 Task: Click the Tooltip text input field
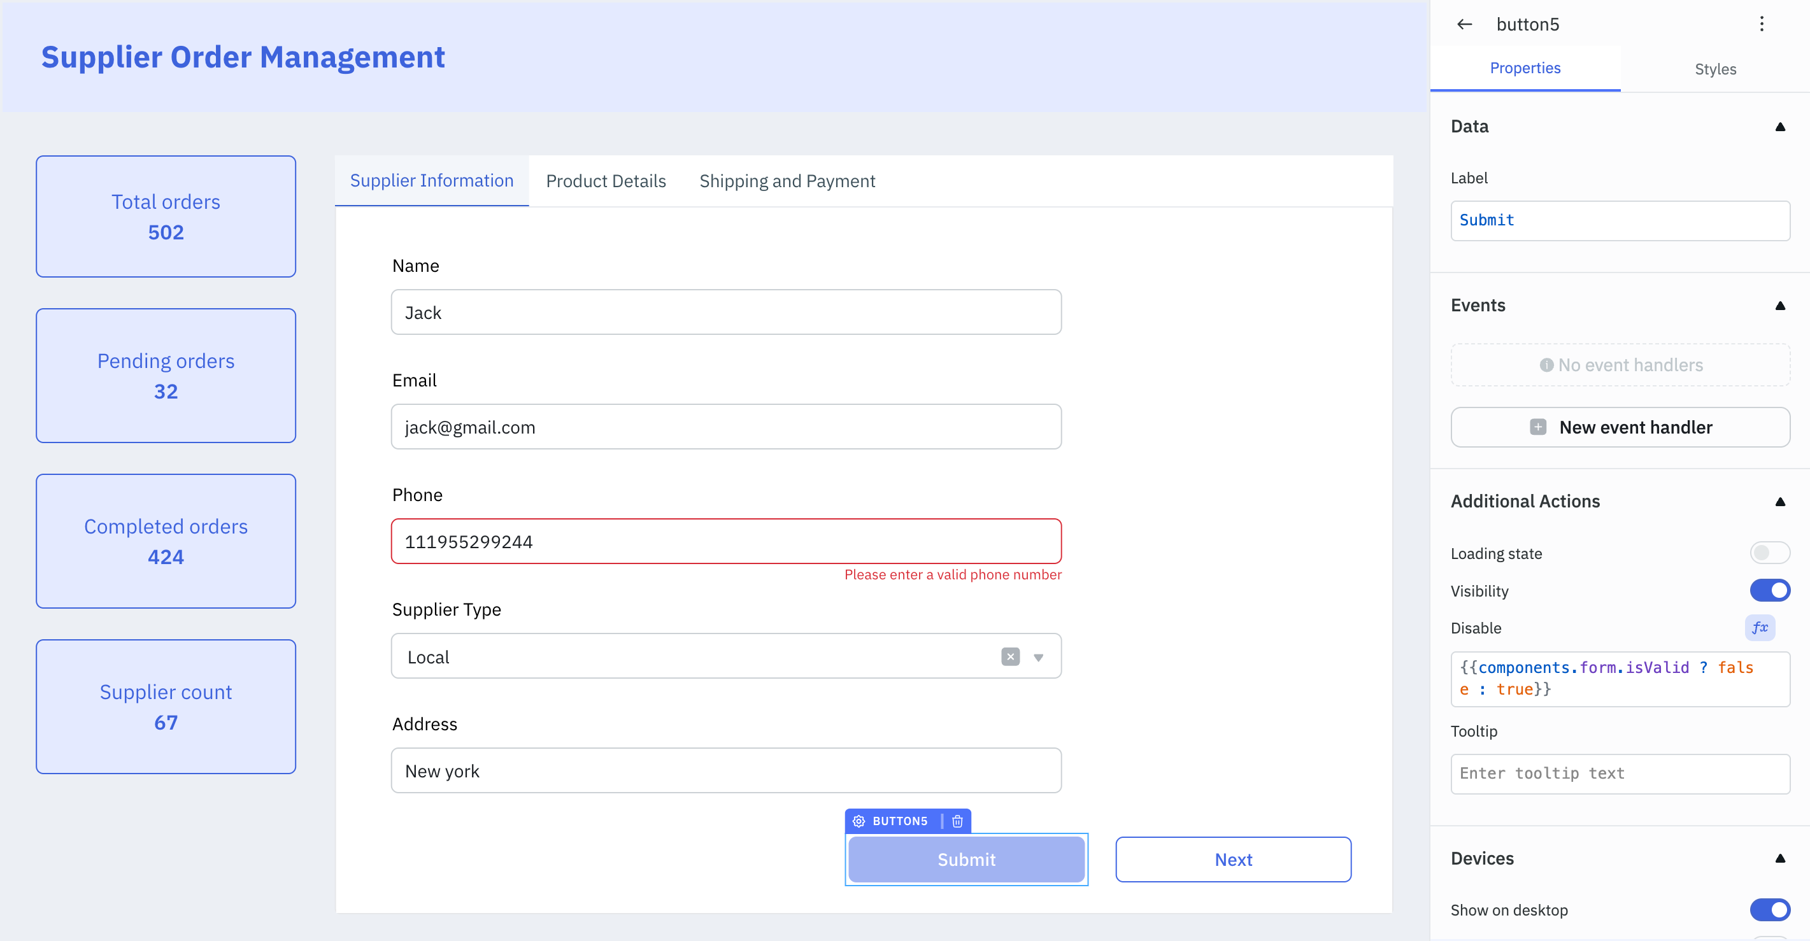(1620, 773)
